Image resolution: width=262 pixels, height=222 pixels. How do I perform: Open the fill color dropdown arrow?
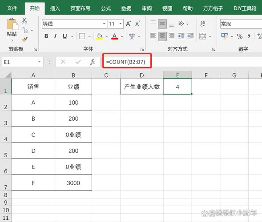[x=107, y=36]
